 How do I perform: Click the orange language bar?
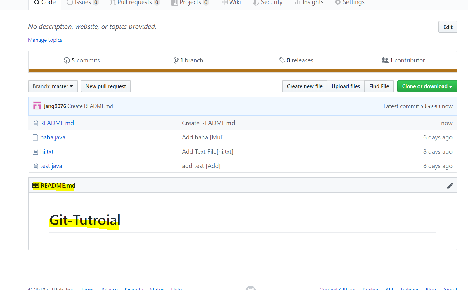[243, 71]
